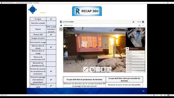Go to ReCap home icon
The width and height of the screenshot is (174, 98).
[x=61, y=25]
